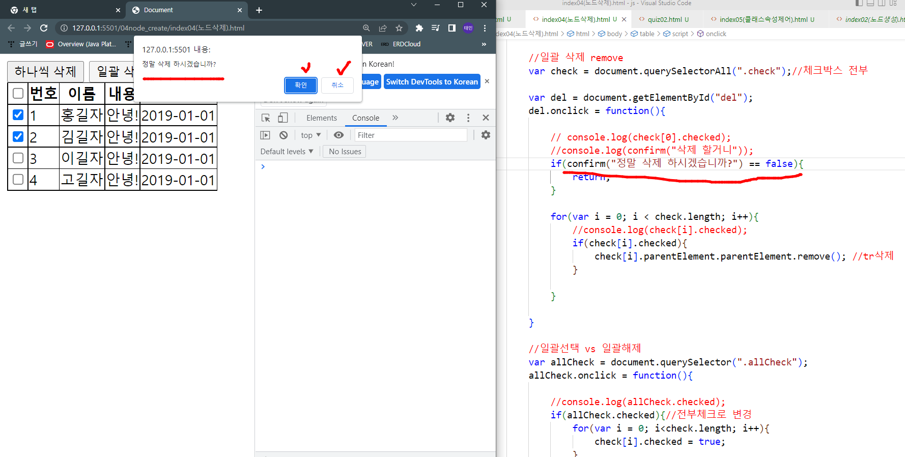Open the Overview (Java Plat... bookmark
Viewport: 905px width, 457px height.
81,44
